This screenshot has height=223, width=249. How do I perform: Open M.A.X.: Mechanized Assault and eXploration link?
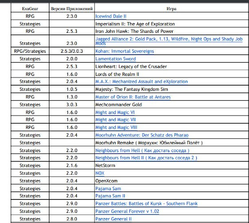tap(141, 82)
